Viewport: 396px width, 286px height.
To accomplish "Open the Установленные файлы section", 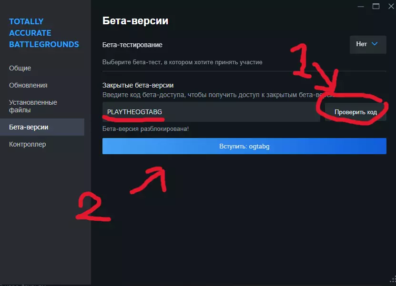I will (33, 106).
